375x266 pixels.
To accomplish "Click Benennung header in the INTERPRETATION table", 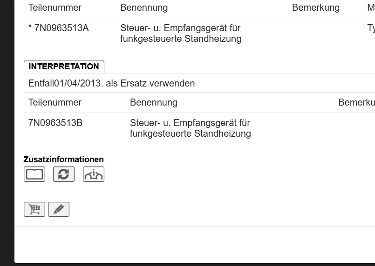I will (x=154, y=102).
